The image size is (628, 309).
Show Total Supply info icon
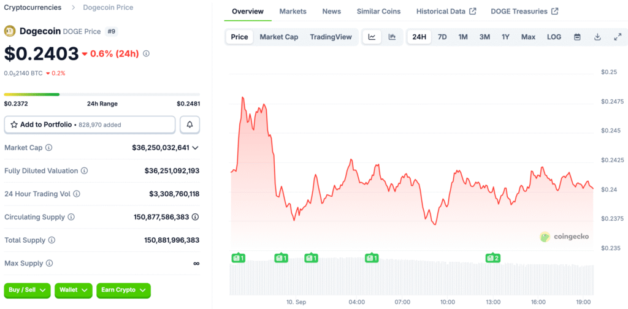tap(52, 240)
